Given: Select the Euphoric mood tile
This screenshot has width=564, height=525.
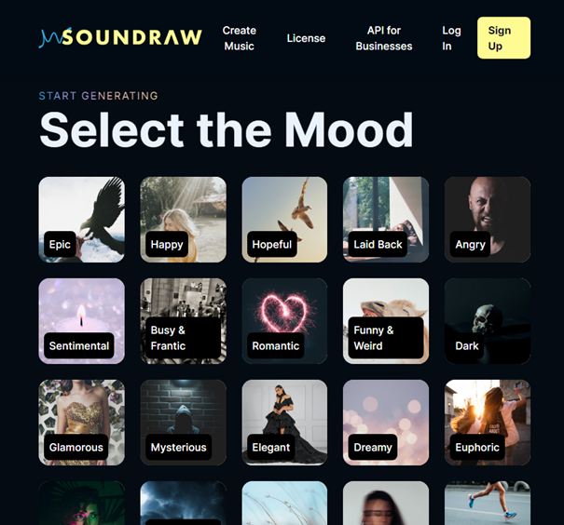Looking at the screenshot, I should [x=488, y=423].
